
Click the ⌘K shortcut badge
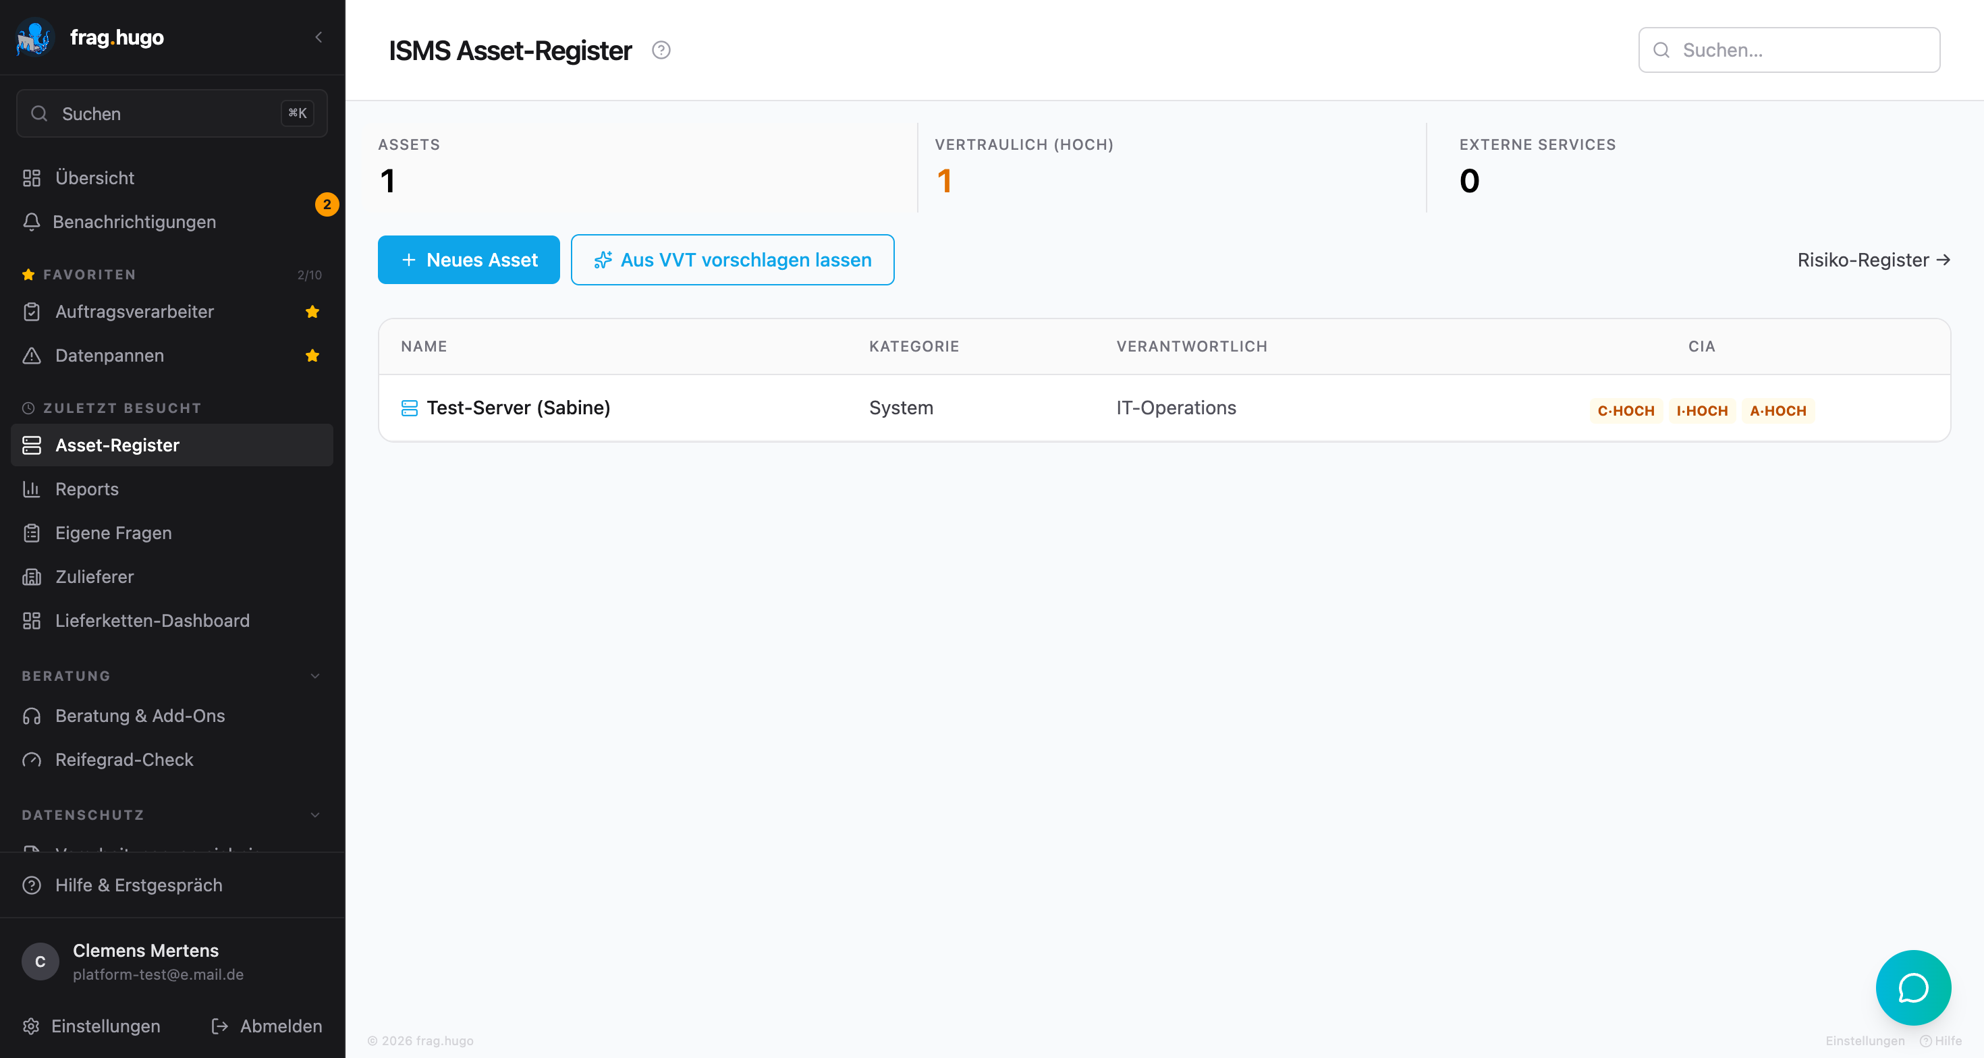(x=298, y=113)
